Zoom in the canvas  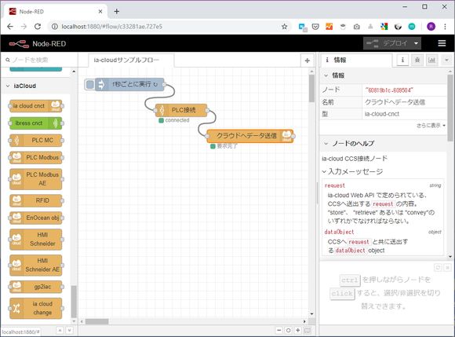pyautogui.click(x=298, y=330)
